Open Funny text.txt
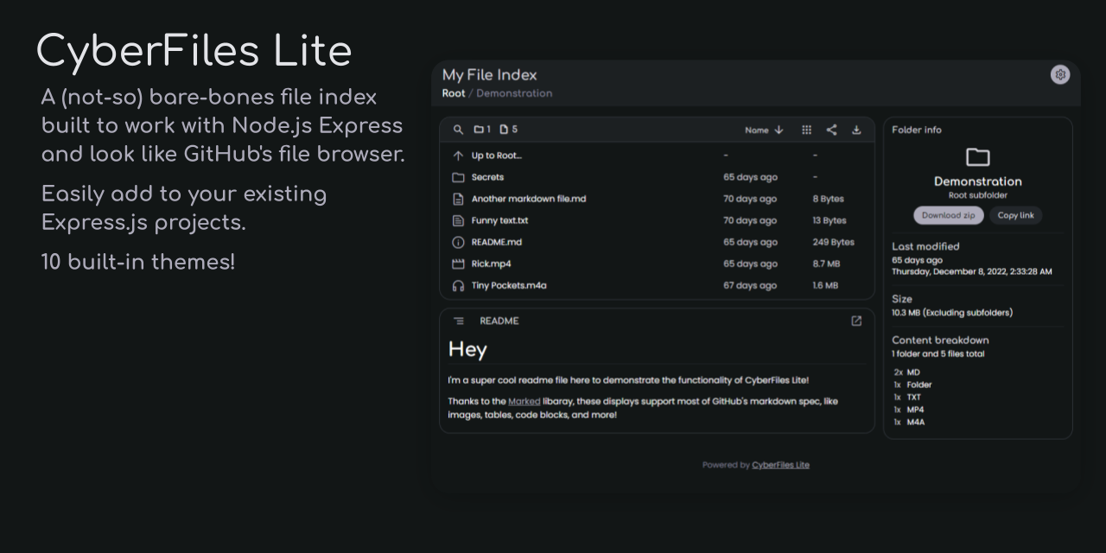1106x553 pixels. pyautogui.click(x=499, y=220)
